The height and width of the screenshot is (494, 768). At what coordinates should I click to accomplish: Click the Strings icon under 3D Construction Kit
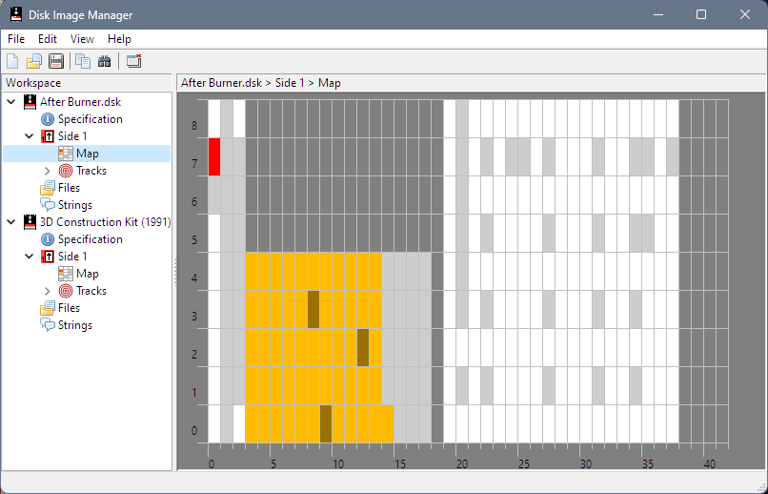(48, 325)
